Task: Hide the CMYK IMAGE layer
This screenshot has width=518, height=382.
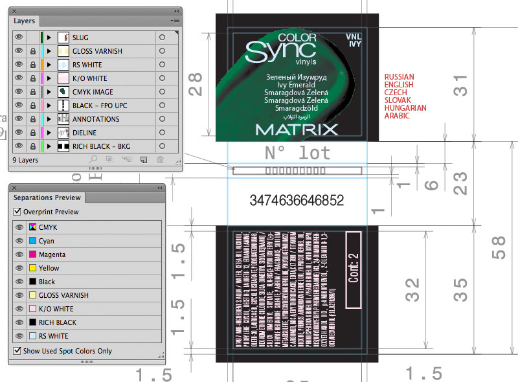Action: [19, 92]
